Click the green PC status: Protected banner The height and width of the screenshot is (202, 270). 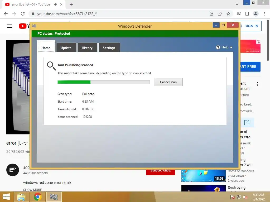point(135,33)
